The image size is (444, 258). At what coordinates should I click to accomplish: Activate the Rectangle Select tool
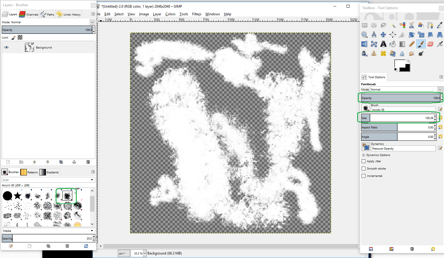pos(365,25)
